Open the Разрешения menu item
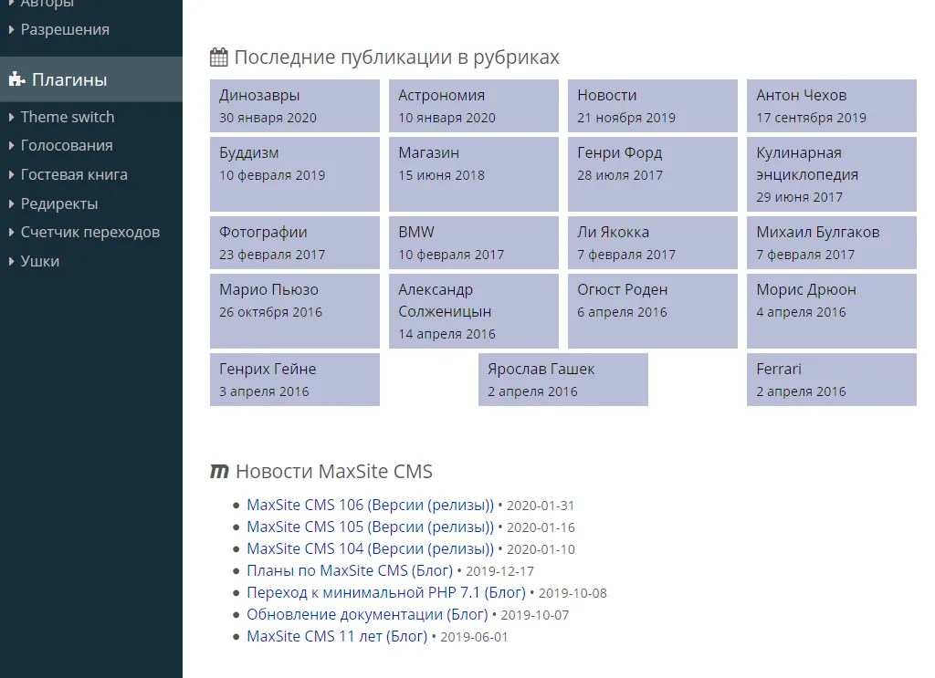The width and height of the screenshot is (935, 678). click(65, 29)
